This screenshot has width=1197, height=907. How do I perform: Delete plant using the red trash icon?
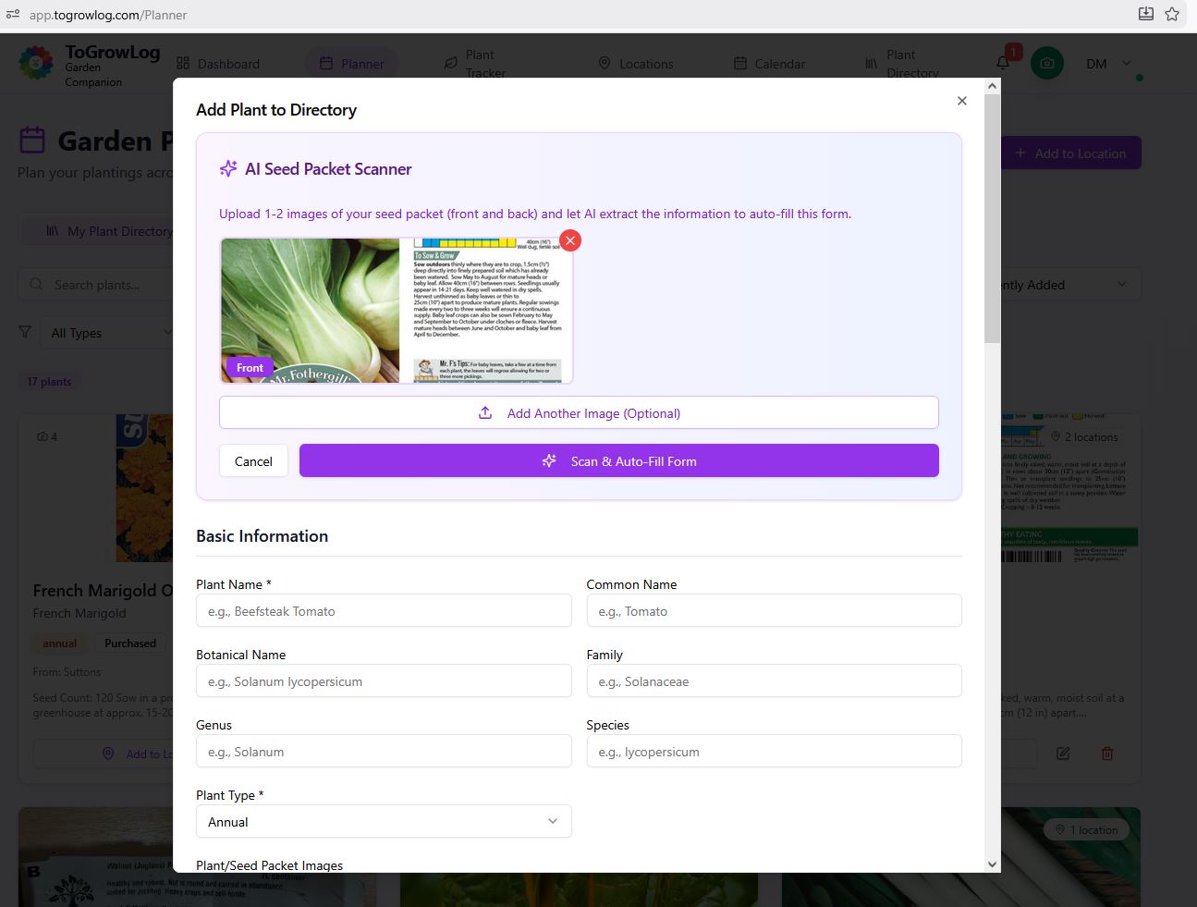[x=1106, y=754]
